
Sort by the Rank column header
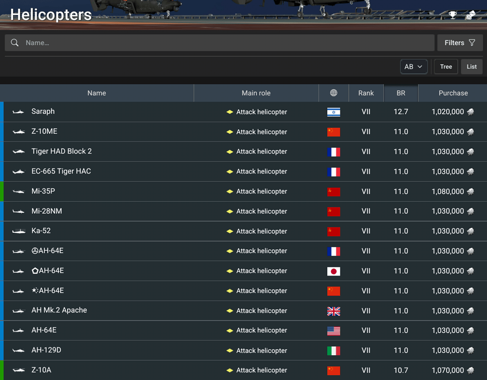[x=366, y=93]
